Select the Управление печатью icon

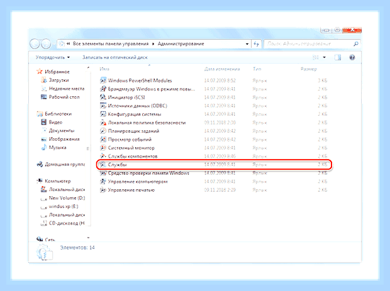(x=103, y=190)
